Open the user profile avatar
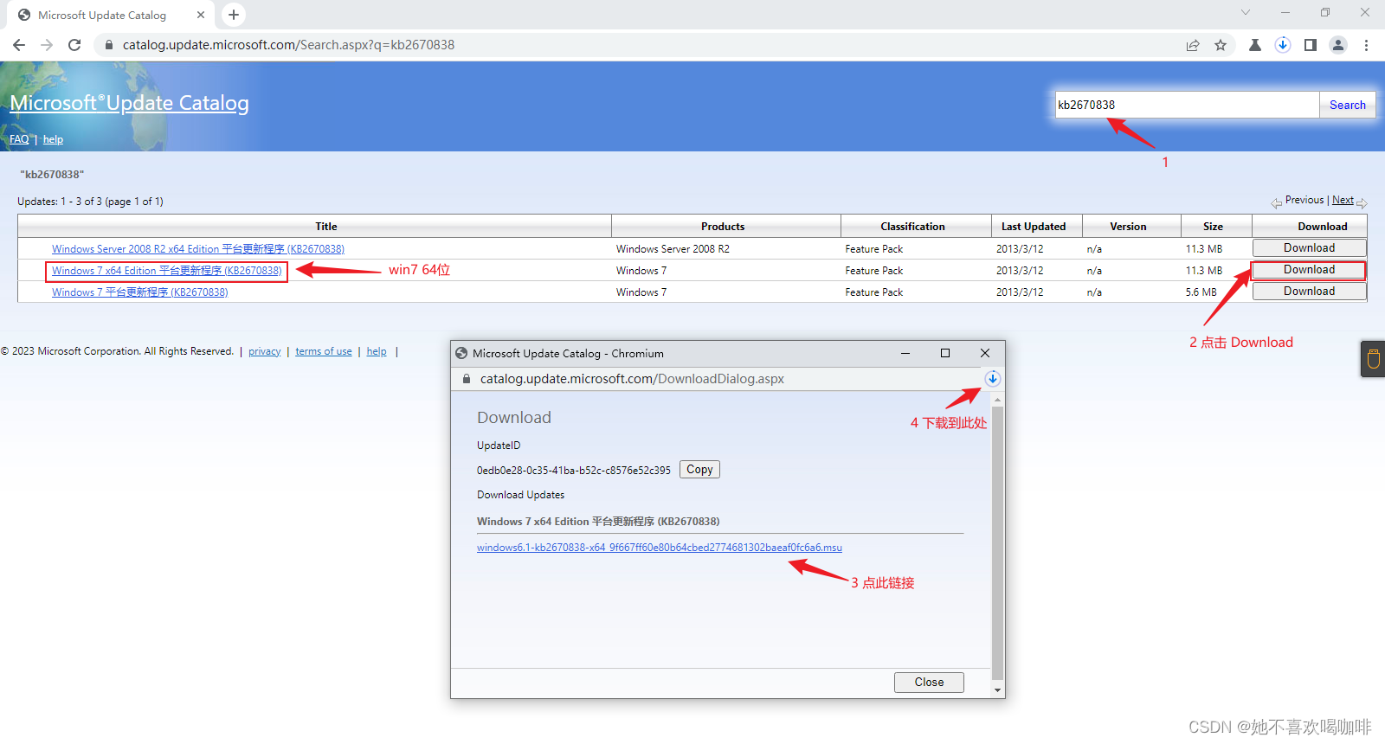 1338,45
